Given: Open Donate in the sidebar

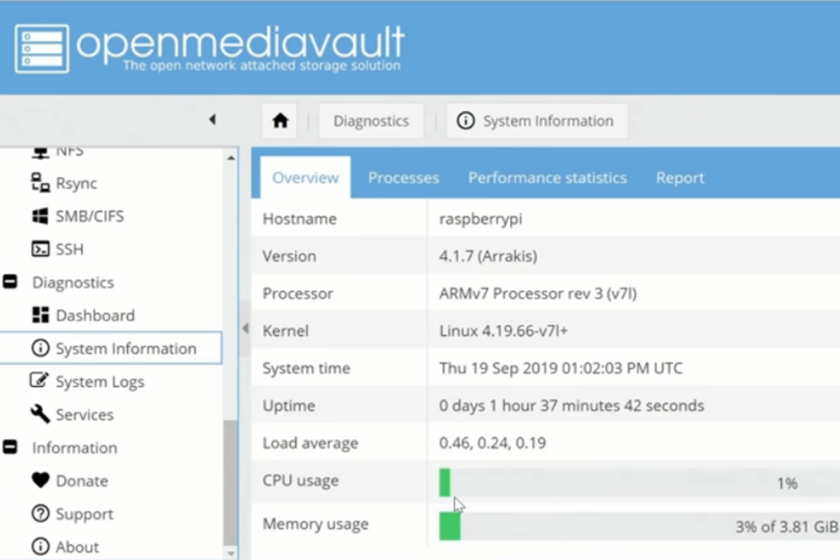Looking at the screenshot, I should (x=82, y=480).
